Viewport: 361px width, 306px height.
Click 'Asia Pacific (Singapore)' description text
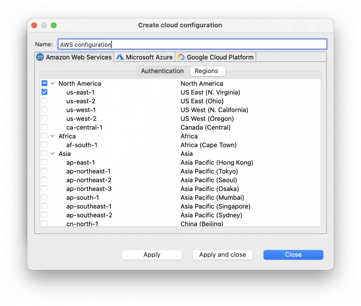(215, 206)
